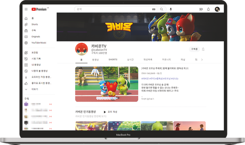Open the create video icon
Viewport: 245px width, 145px height.
click(201, 9)
